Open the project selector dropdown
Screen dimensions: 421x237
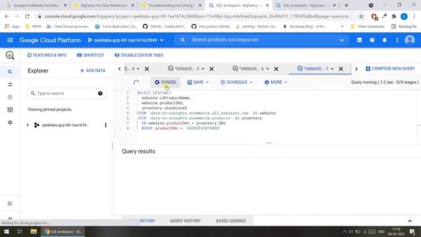coord(126,40)
